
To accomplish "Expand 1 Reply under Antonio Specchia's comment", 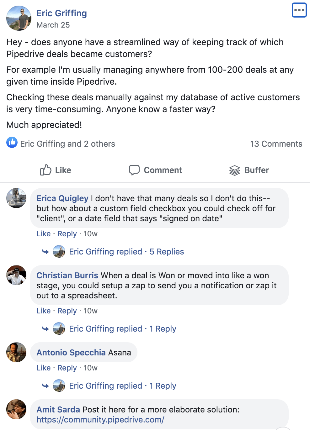I will [x=163, y=386].
